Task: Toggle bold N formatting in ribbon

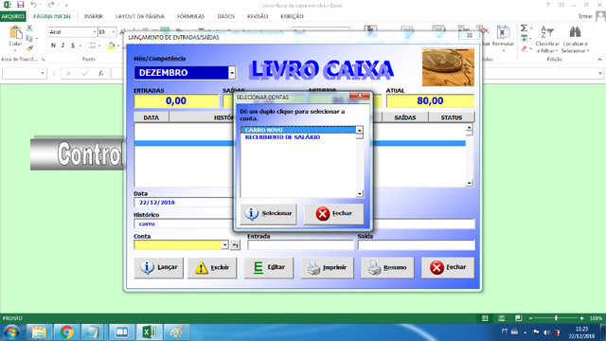Action: (53, 45)
